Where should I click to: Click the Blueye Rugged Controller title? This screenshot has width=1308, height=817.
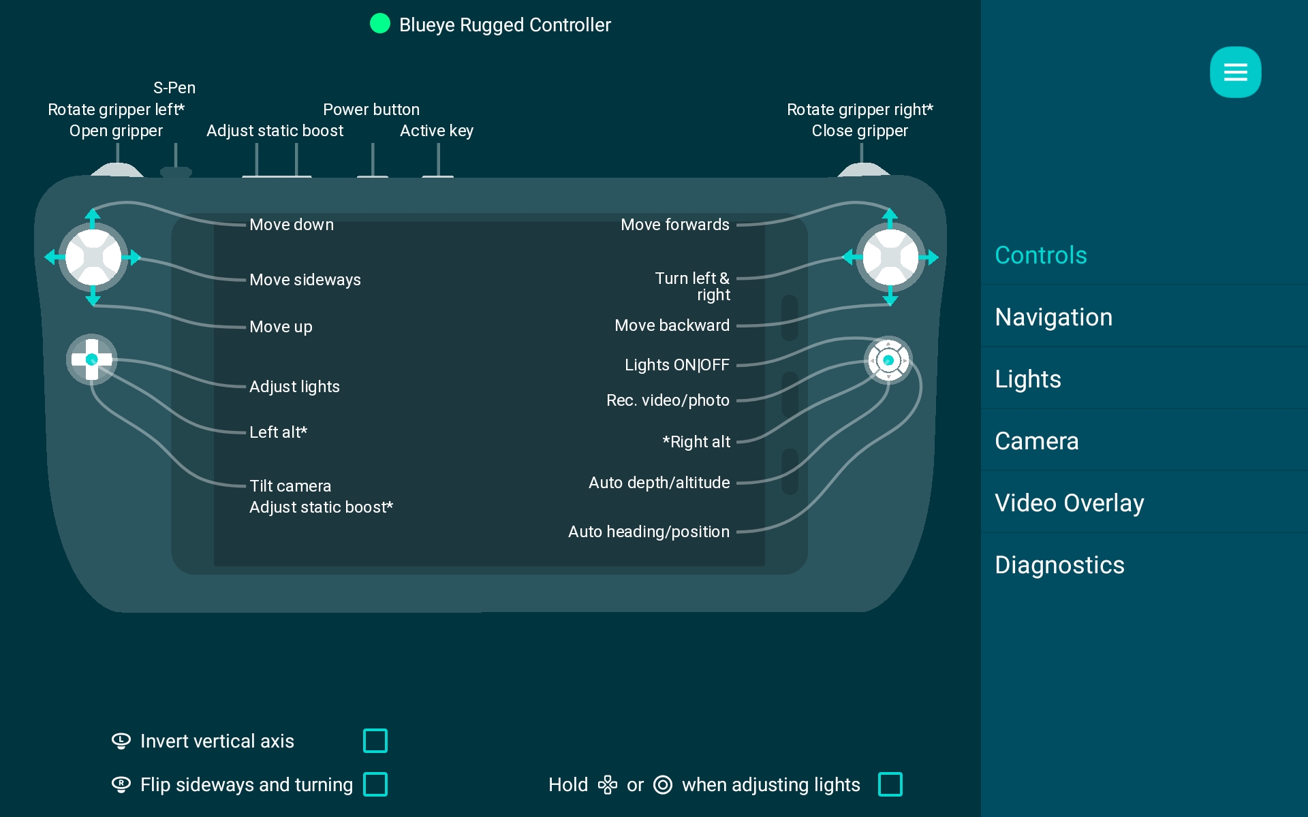pyautogui.click(x=505, y=25)
